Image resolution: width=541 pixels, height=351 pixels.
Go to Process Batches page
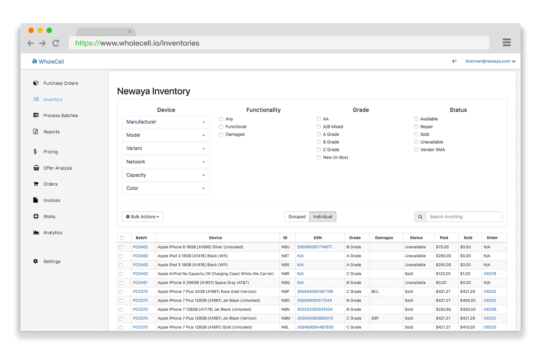pyautogui.click(x=61, y=115)
